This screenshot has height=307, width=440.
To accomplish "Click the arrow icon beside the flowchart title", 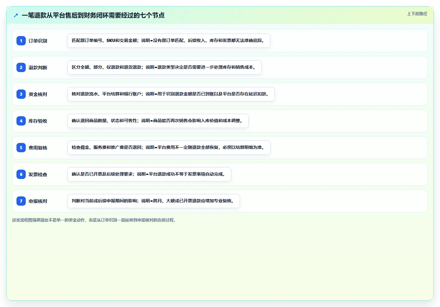I will click(x=16, y=15).
